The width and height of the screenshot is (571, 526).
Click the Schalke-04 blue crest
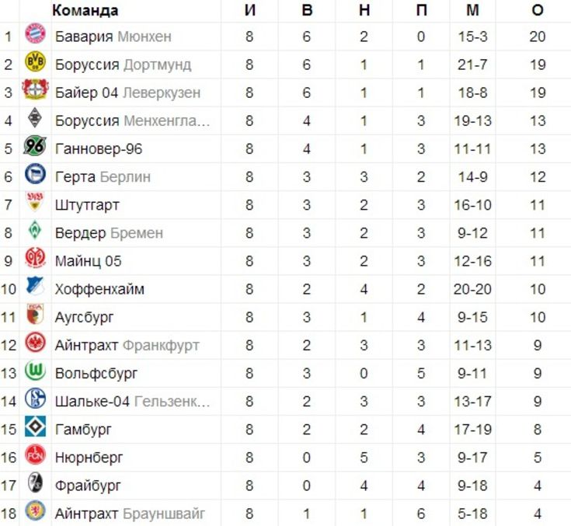pos(35,398)
